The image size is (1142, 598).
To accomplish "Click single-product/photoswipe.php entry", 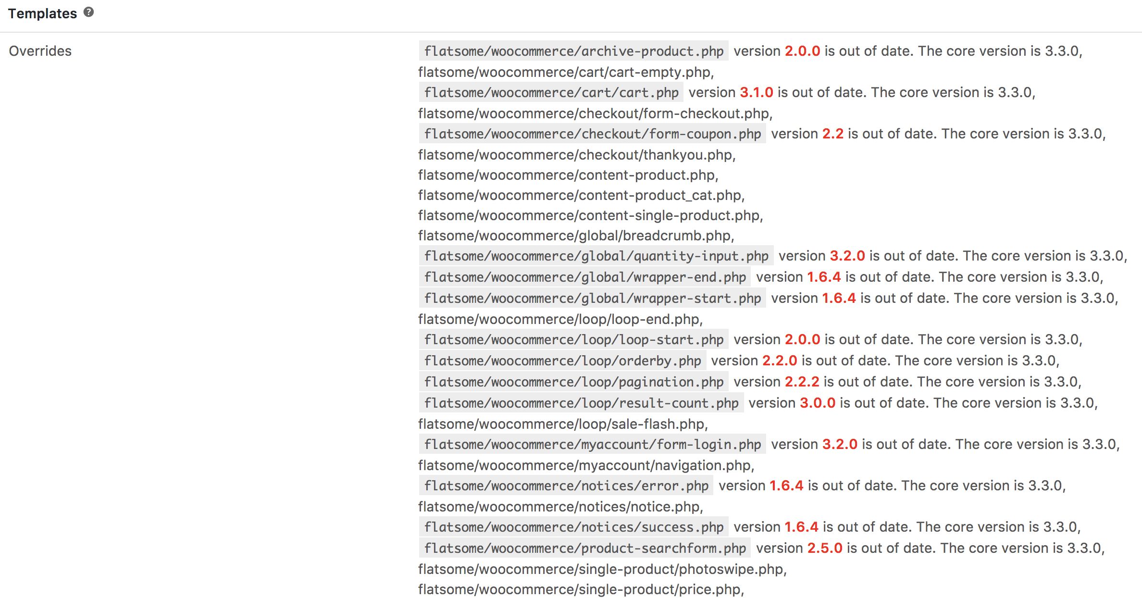I will coord(602,569).
